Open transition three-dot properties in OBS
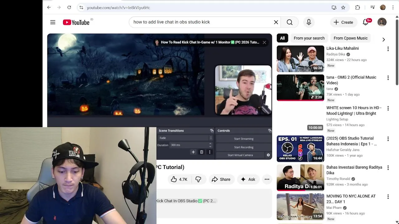 tap(210, 152)
